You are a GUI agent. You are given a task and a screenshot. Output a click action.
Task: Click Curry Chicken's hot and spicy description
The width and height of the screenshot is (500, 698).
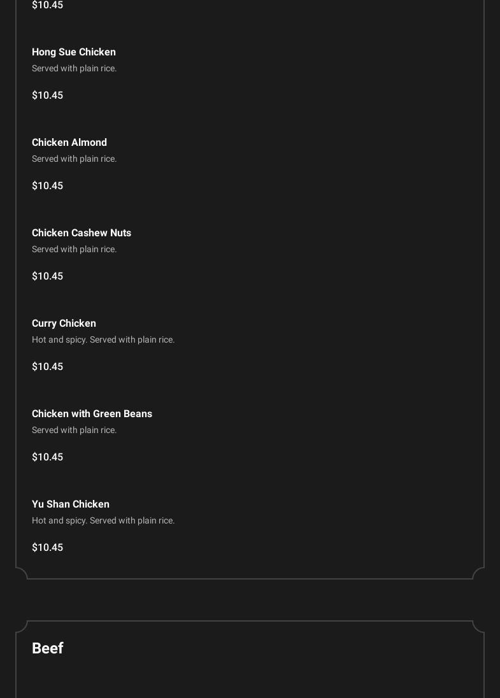(103, 340)
